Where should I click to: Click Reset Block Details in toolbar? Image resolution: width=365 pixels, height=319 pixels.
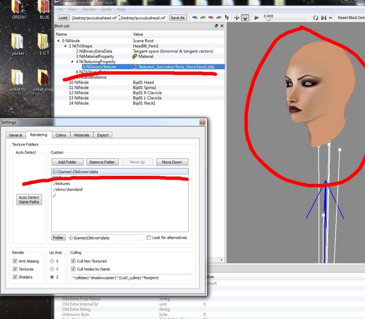350,18
